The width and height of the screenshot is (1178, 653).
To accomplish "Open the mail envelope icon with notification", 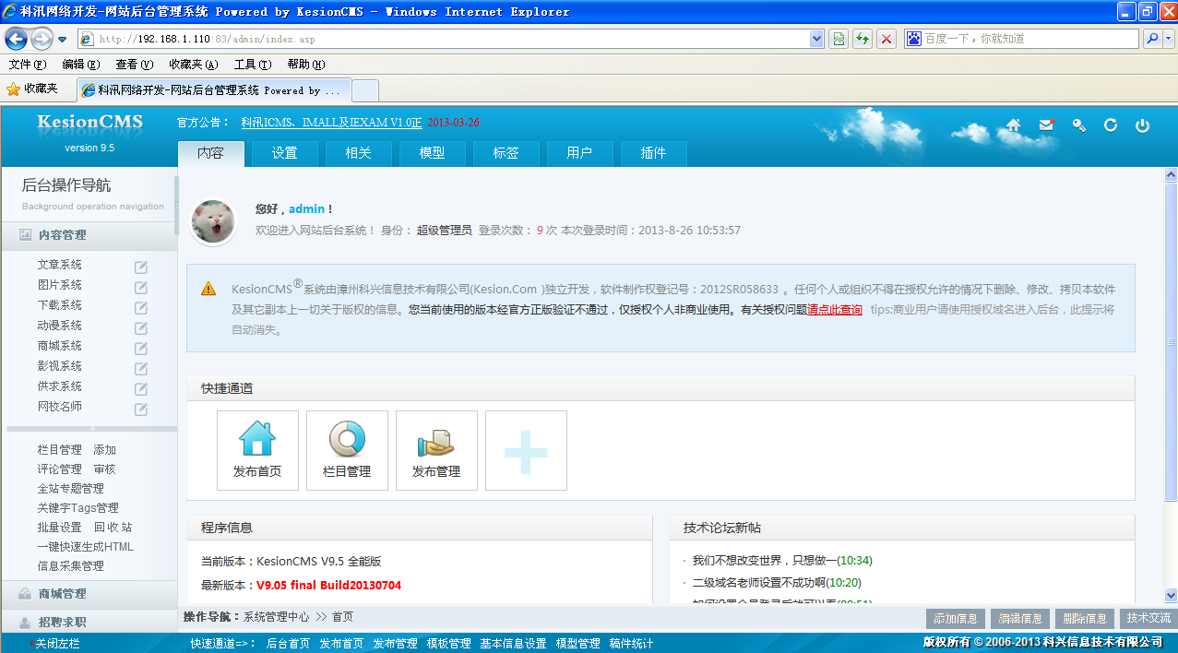I will pyautogui.click(x=1046, y=125).
